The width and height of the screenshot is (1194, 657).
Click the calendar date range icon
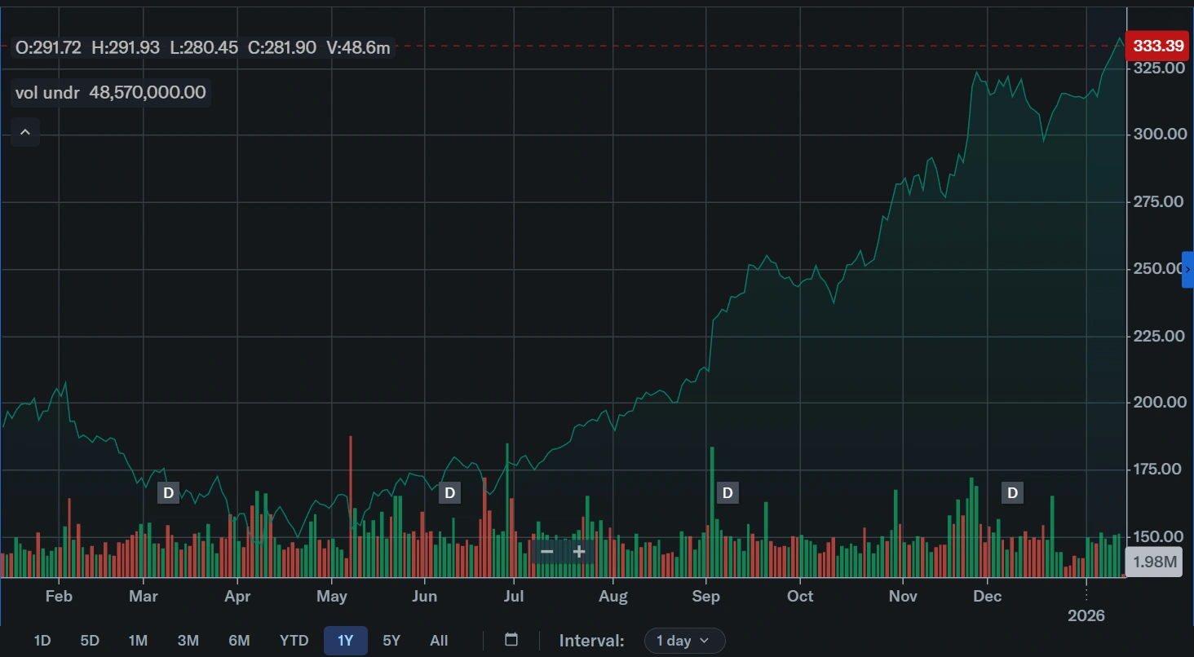(x=511, y=640)
